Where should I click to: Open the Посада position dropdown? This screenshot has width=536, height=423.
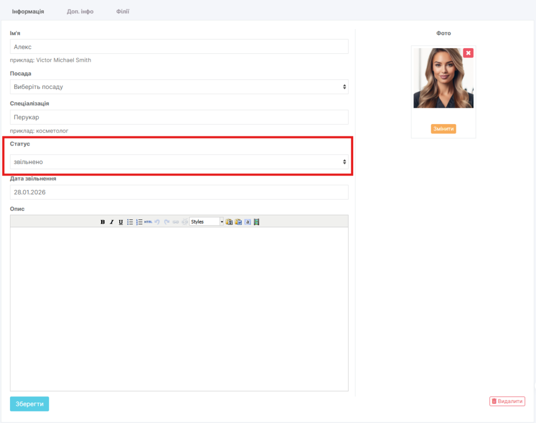coord(179,87)
